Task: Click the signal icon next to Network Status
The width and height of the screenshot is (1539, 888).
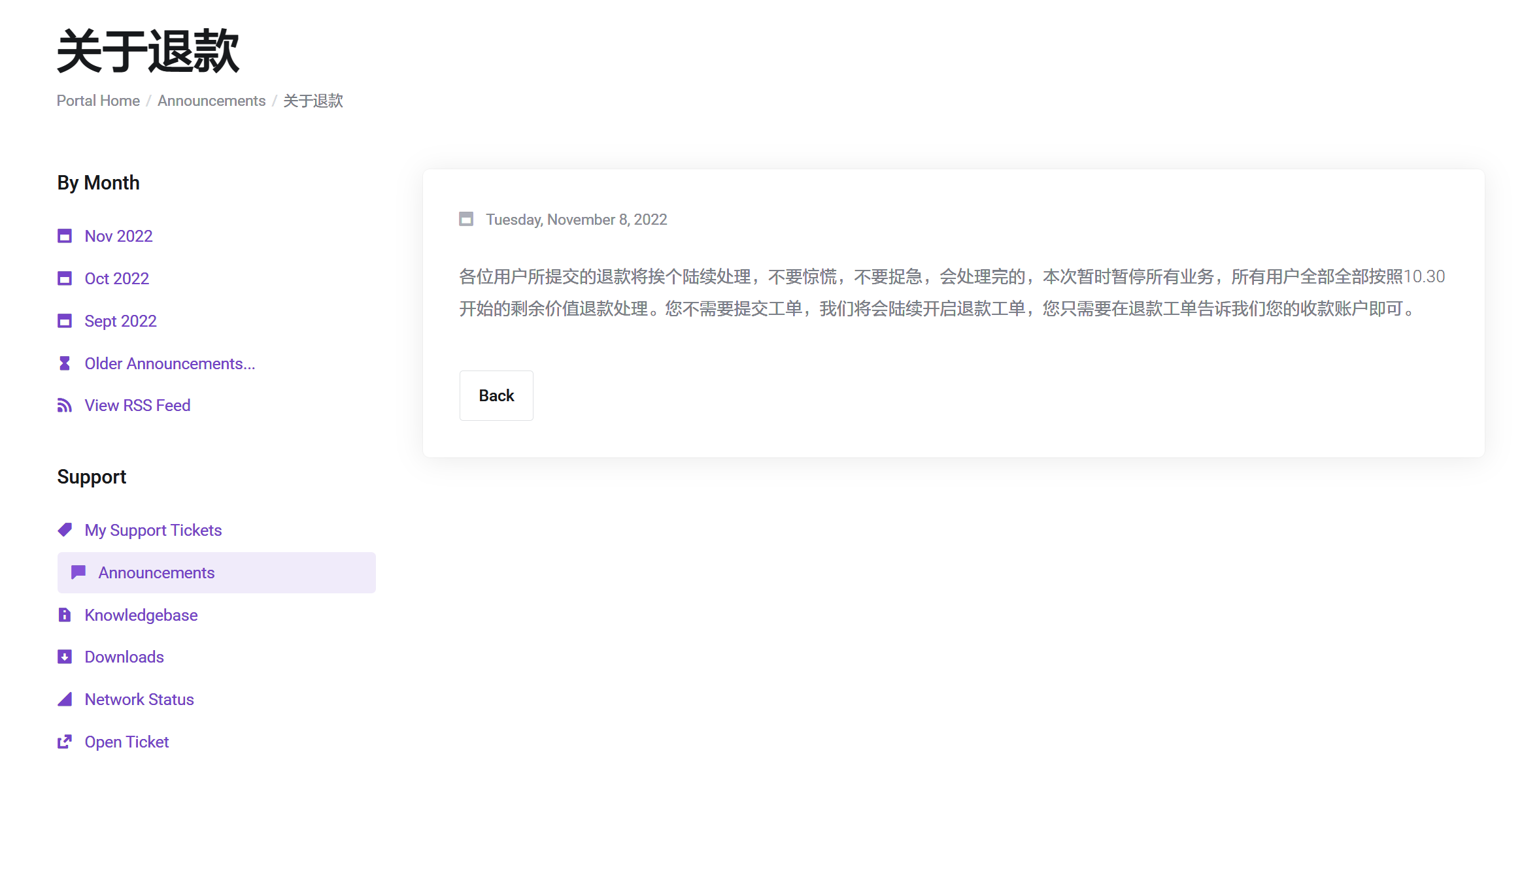Action: point(64,699)
